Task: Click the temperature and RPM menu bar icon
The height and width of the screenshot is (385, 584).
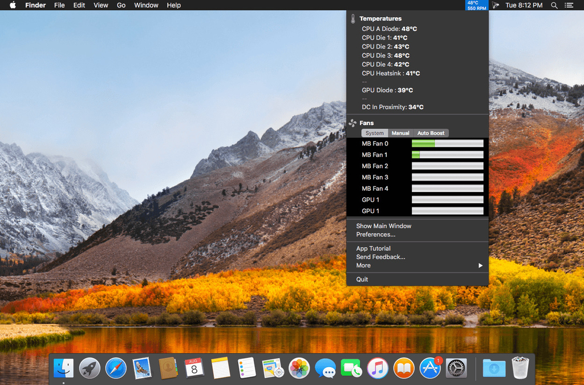Action: pyautogui.click(x=477, y=6)
